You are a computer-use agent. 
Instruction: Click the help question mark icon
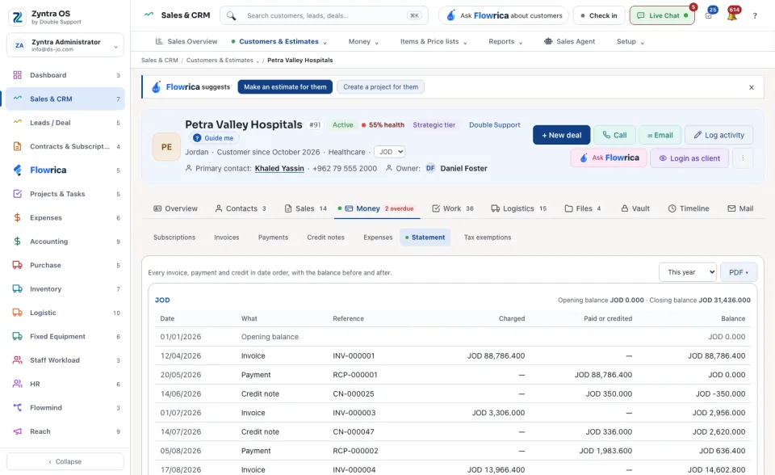[755, 16]
